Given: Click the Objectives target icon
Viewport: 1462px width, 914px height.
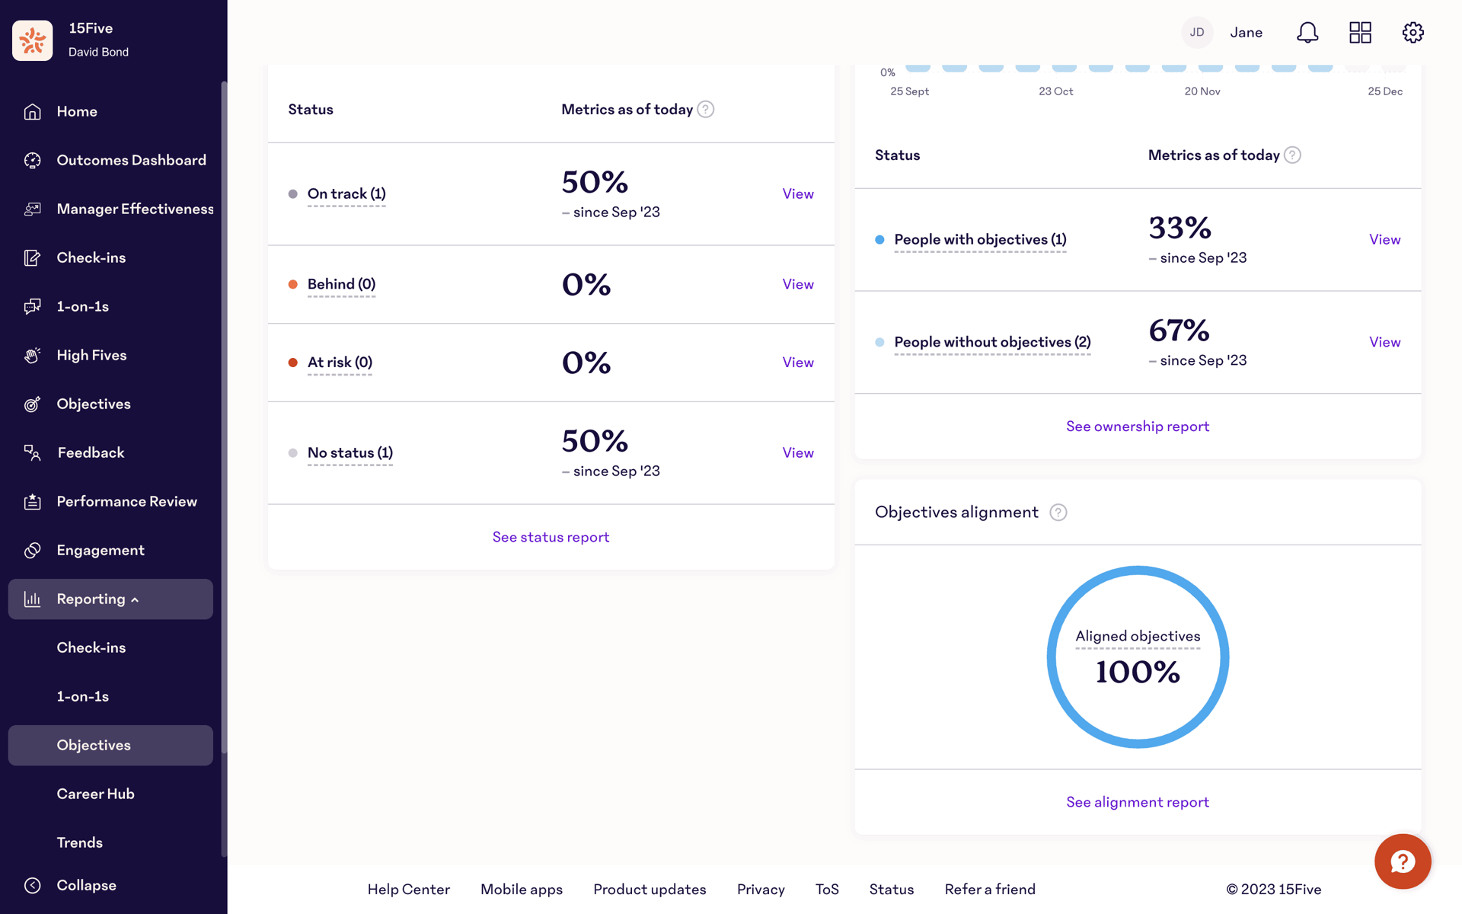Looking at the screenshot, I should click(32, 404).
